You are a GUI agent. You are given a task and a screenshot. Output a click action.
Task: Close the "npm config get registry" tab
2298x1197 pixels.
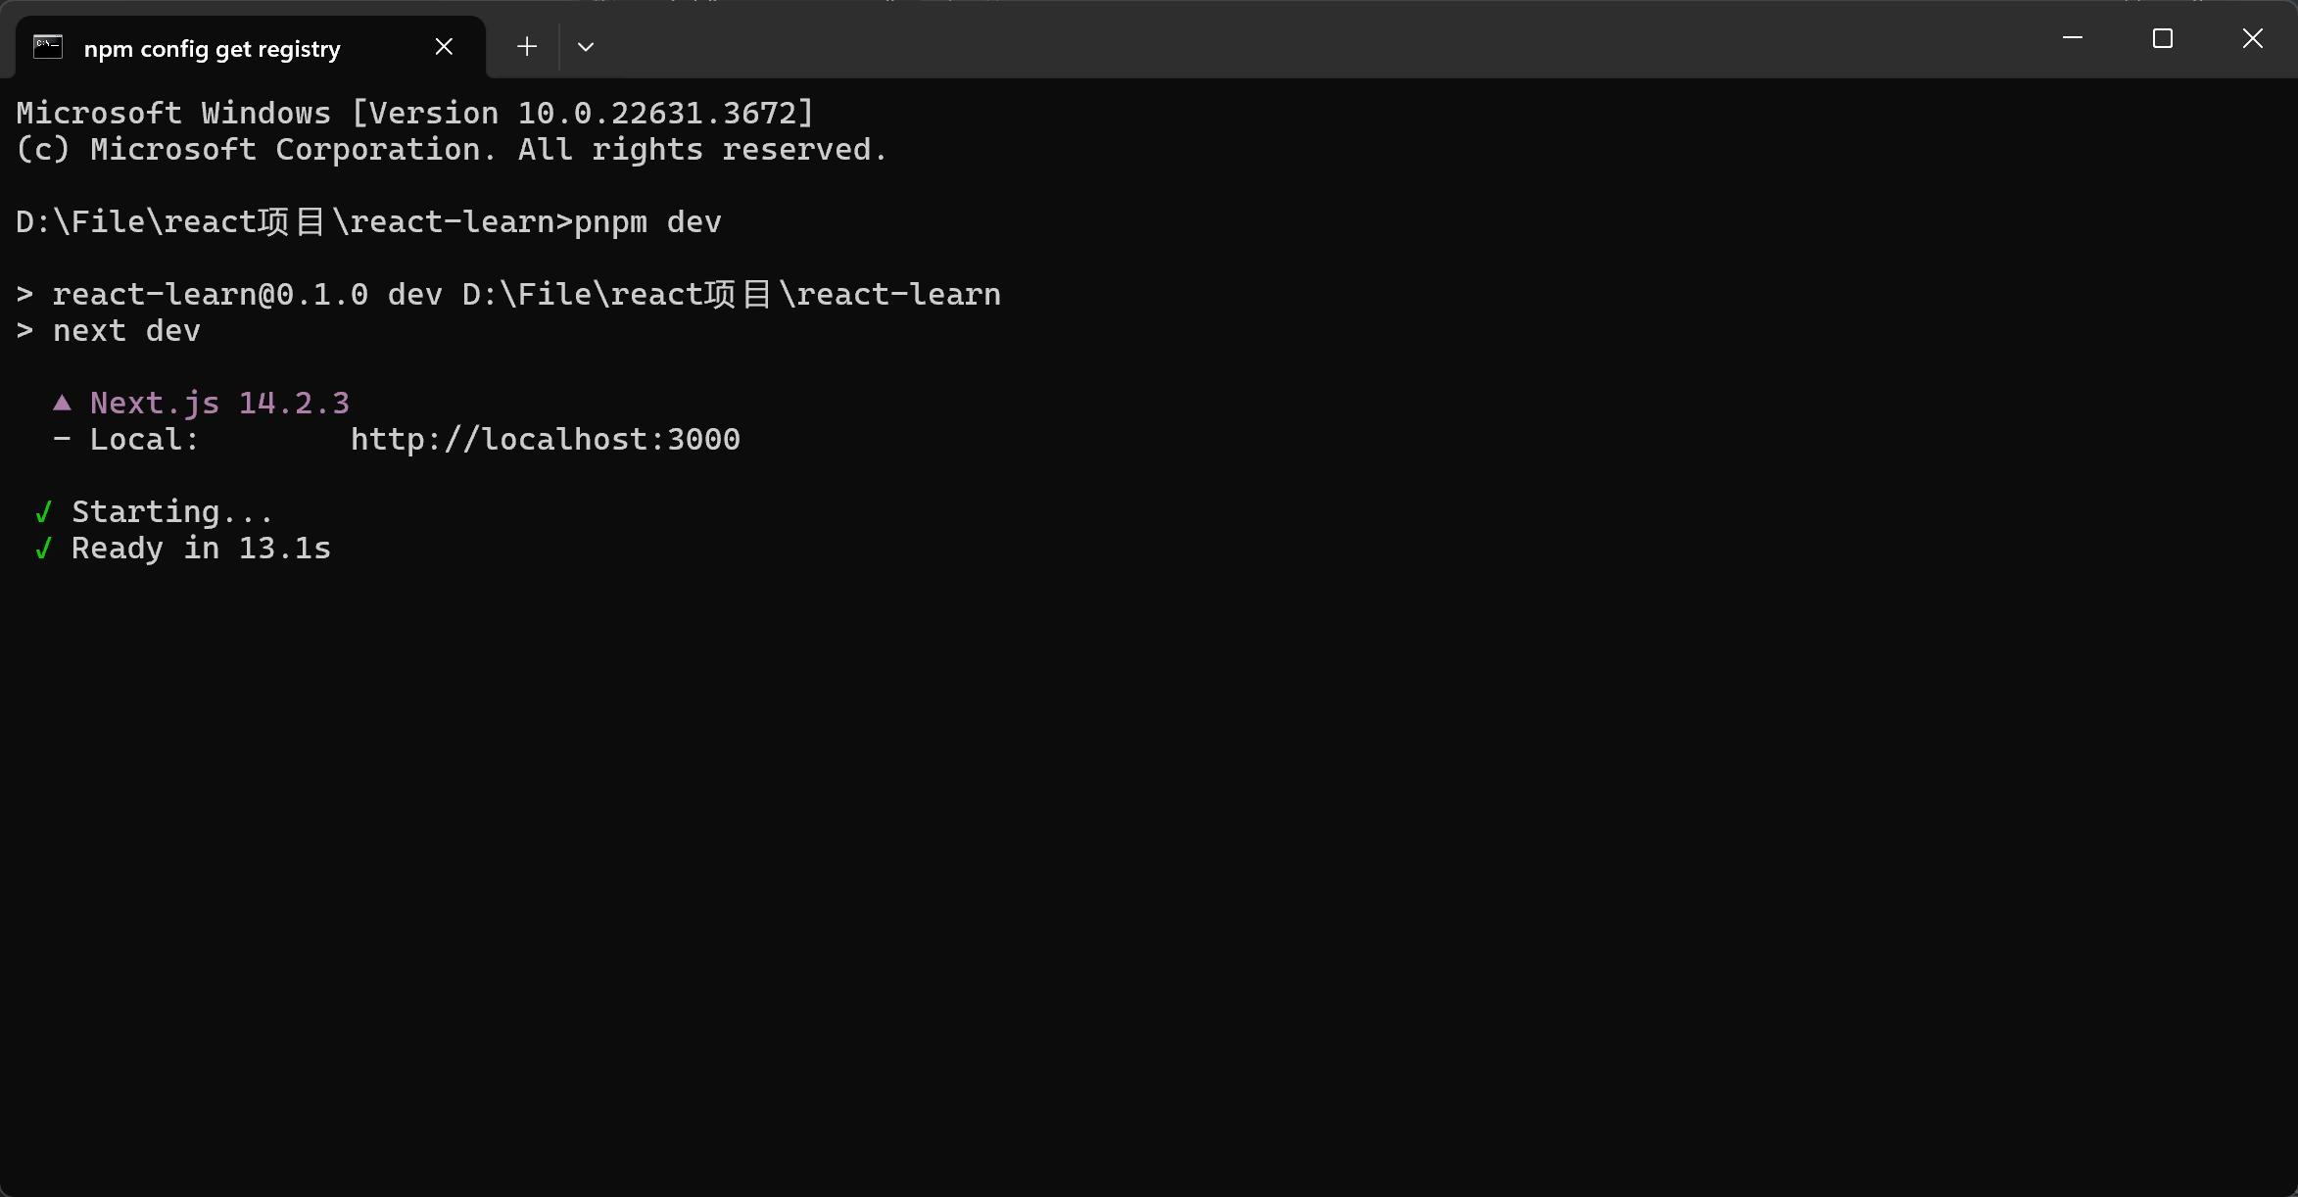(444, 47)
